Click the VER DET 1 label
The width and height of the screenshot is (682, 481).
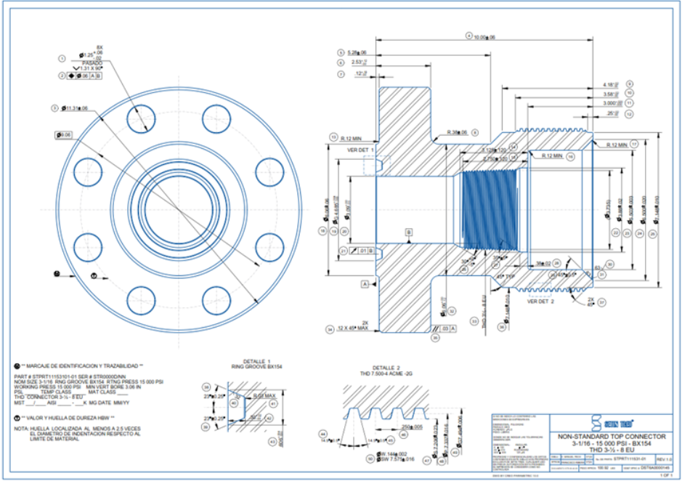(x=360, y=150)
